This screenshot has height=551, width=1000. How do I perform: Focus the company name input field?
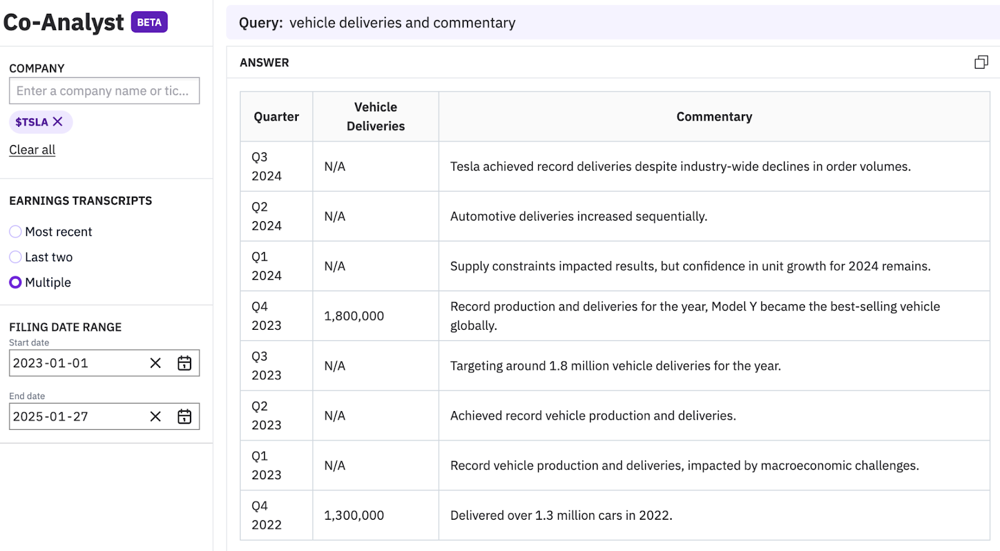pos(104,91)
